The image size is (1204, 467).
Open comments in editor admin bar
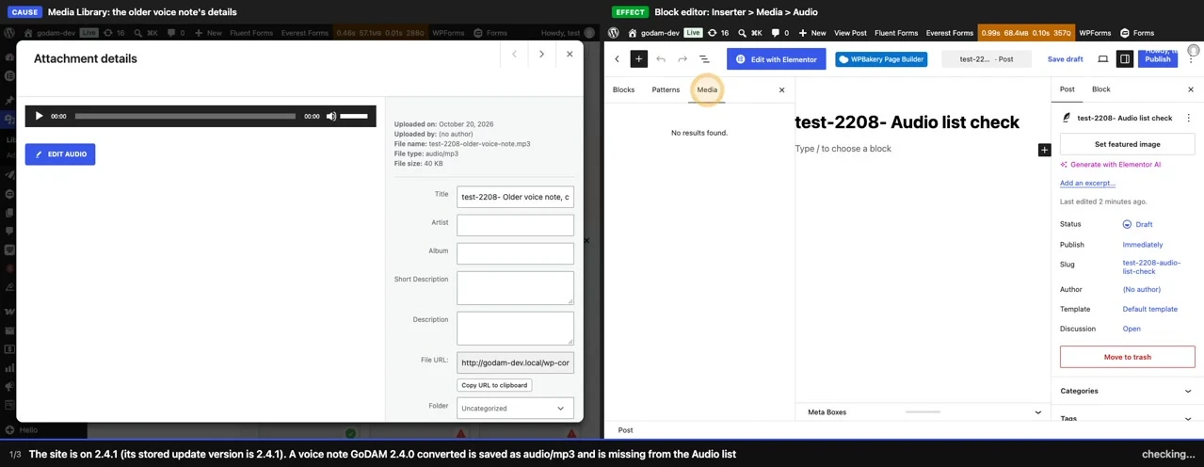point(780,33)
